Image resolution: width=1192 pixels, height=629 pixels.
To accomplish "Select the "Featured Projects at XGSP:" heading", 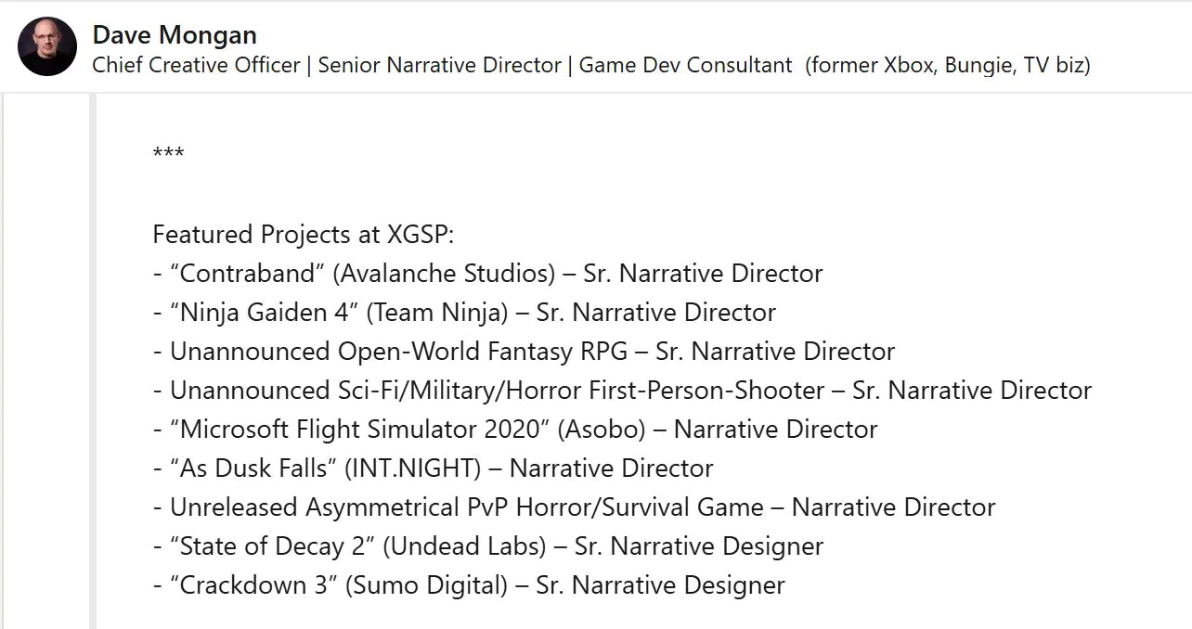I will pyautogui.click(x=304, y=235).
